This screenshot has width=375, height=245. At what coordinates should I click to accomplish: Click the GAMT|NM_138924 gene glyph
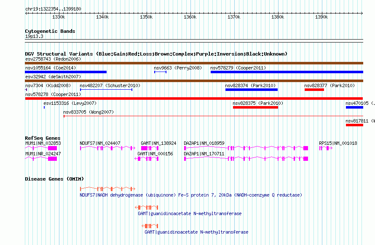(150, 148)
